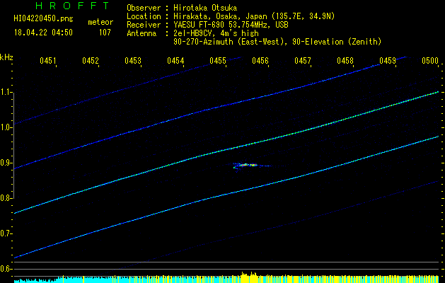Click the 0459 time axis marker
Screen dimensions: 445x283
coord(388,60)
